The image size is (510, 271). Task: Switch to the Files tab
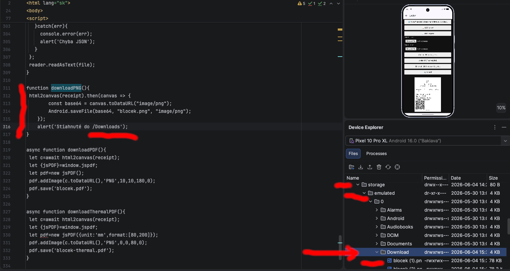tap(353, 154)
